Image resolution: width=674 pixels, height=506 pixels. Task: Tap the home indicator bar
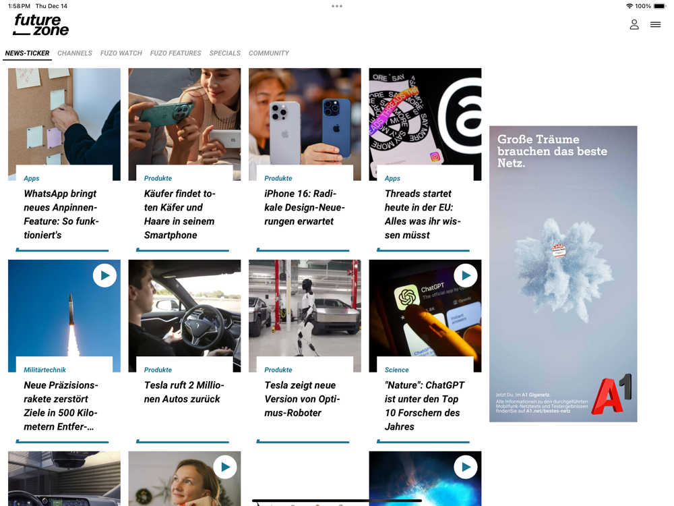click(x=337, y=501)
